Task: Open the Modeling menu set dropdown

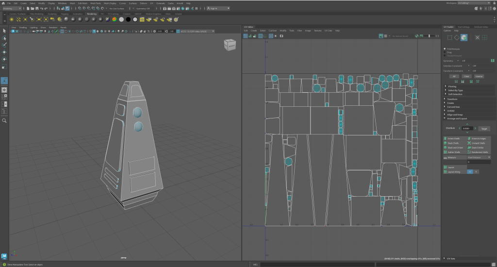Action: 12,9
